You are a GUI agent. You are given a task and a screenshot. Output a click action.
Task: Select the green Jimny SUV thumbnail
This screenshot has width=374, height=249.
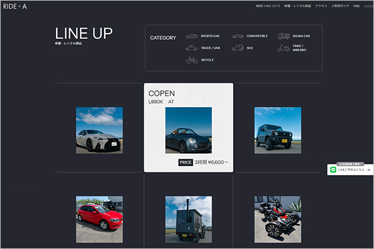(x=277, y=129)
